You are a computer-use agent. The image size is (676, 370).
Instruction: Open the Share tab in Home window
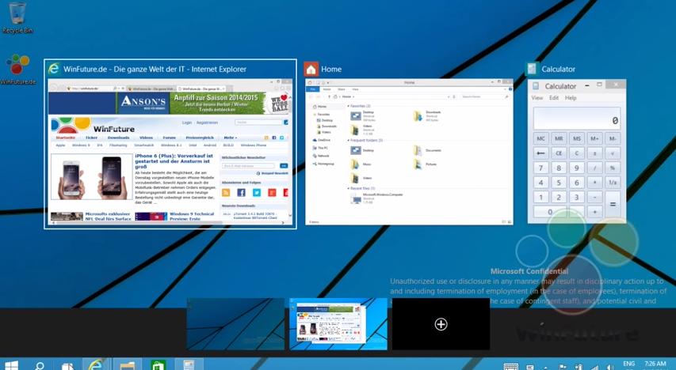click(x=342, y=89)
